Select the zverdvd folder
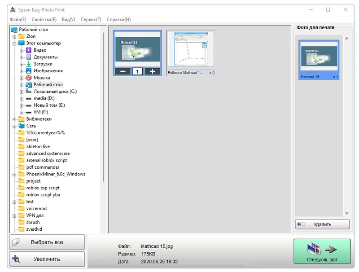This screenshot has width=359, height=272. [x=34, y=229]
